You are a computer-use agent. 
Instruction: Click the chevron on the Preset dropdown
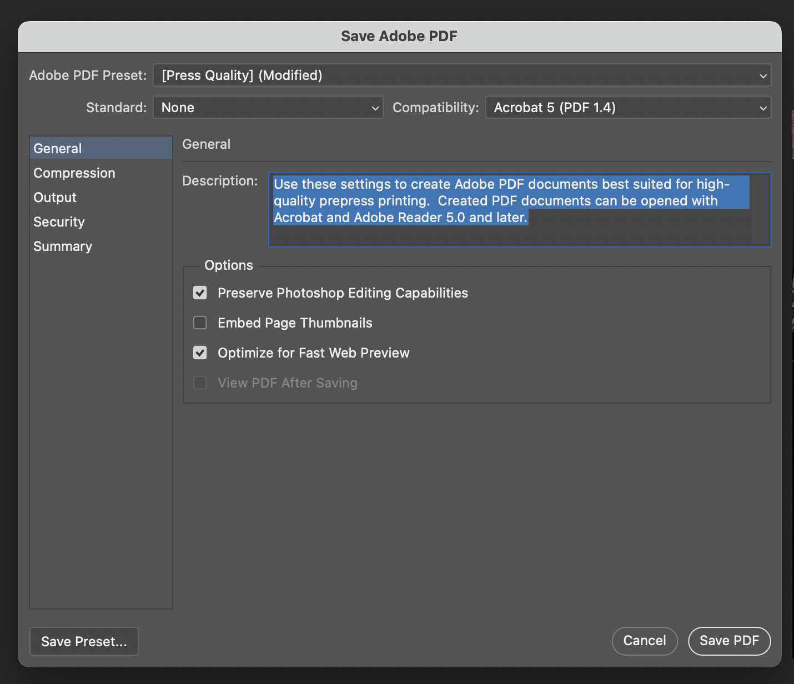(763, 75)
